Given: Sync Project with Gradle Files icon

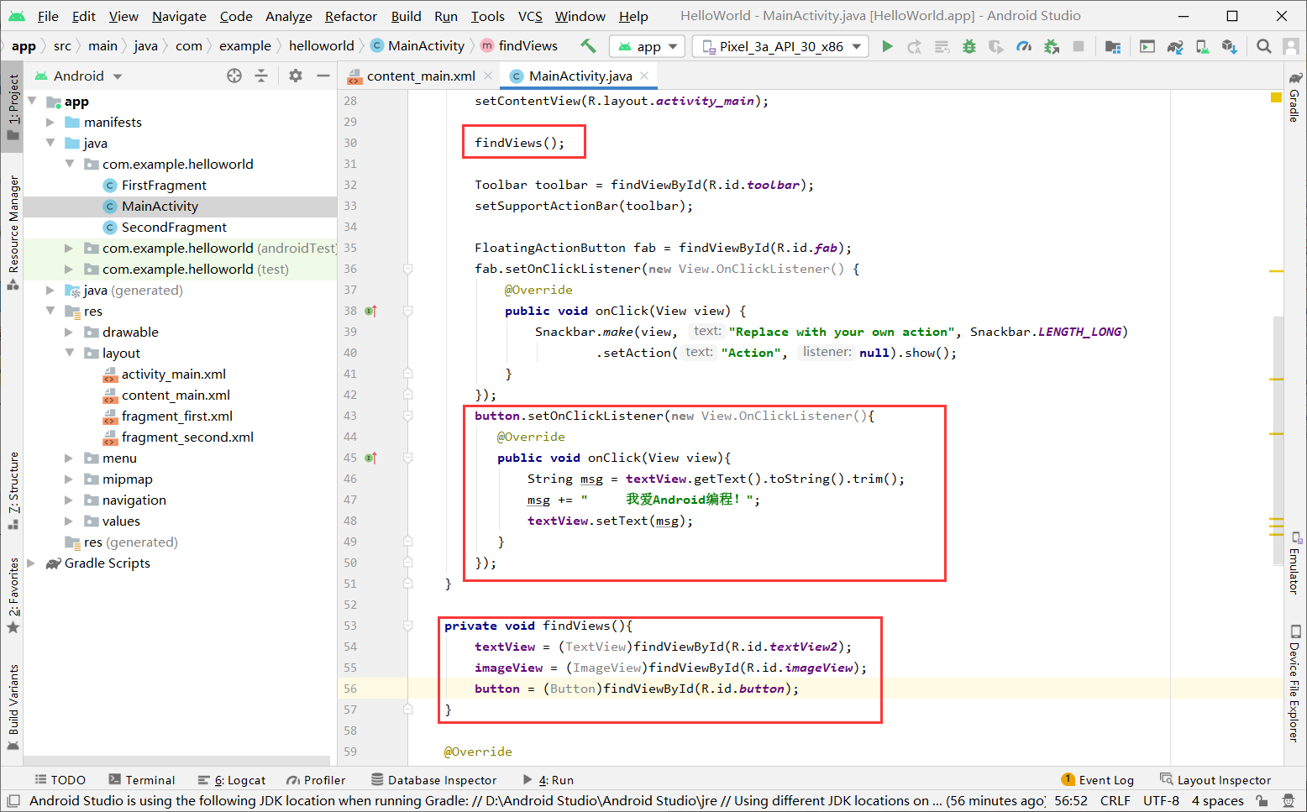Looking at the screenshot, I should [1175, 46].
